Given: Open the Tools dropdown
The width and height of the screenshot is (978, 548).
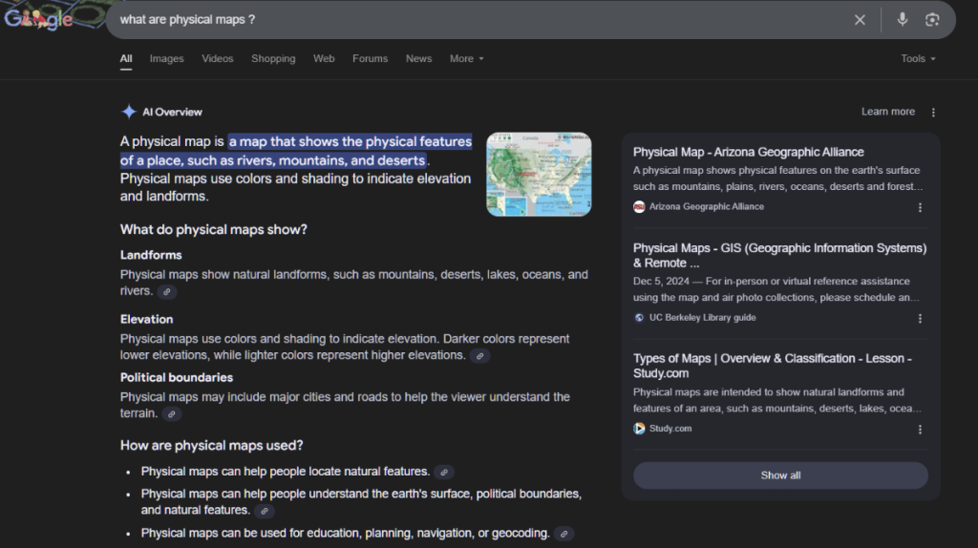Looking at the screenshot, I should pos(918,58).
